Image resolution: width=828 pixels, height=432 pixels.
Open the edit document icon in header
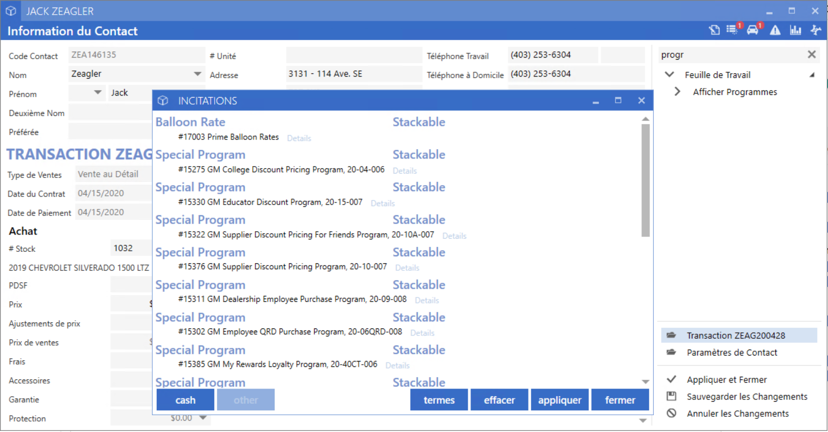714,30
